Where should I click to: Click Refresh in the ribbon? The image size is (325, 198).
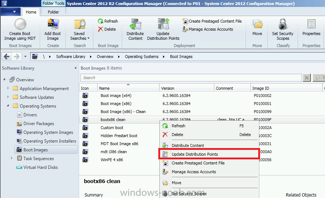(x=108, y=21)
